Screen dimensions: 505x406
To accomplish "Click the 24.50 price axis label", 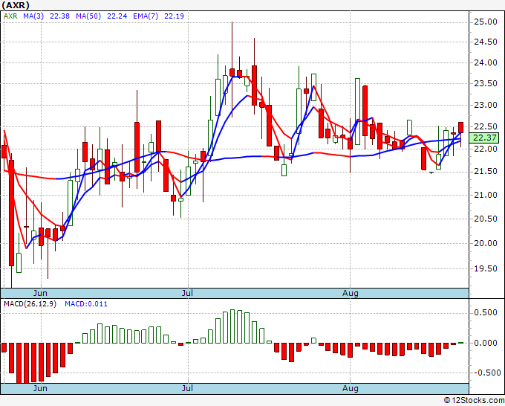I will click(x=486, y=42).
